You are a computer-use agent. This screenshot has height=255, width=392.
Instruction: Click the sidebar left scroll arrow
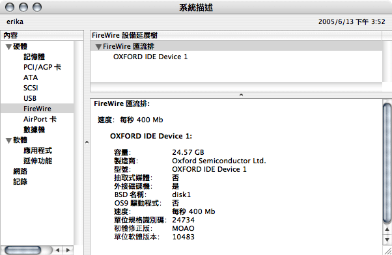point(58,250)
